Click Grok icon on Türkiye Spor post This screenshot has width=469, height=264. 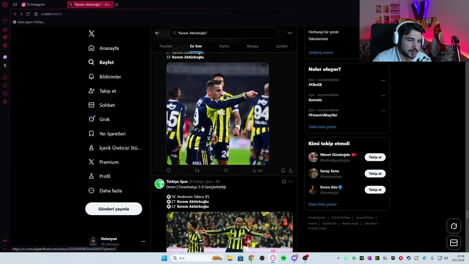click(284, 181)
